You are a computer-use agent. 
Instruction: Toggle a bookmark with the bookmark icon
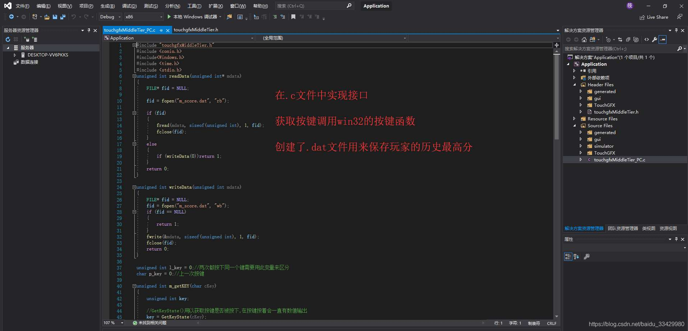tap(293, 17)
